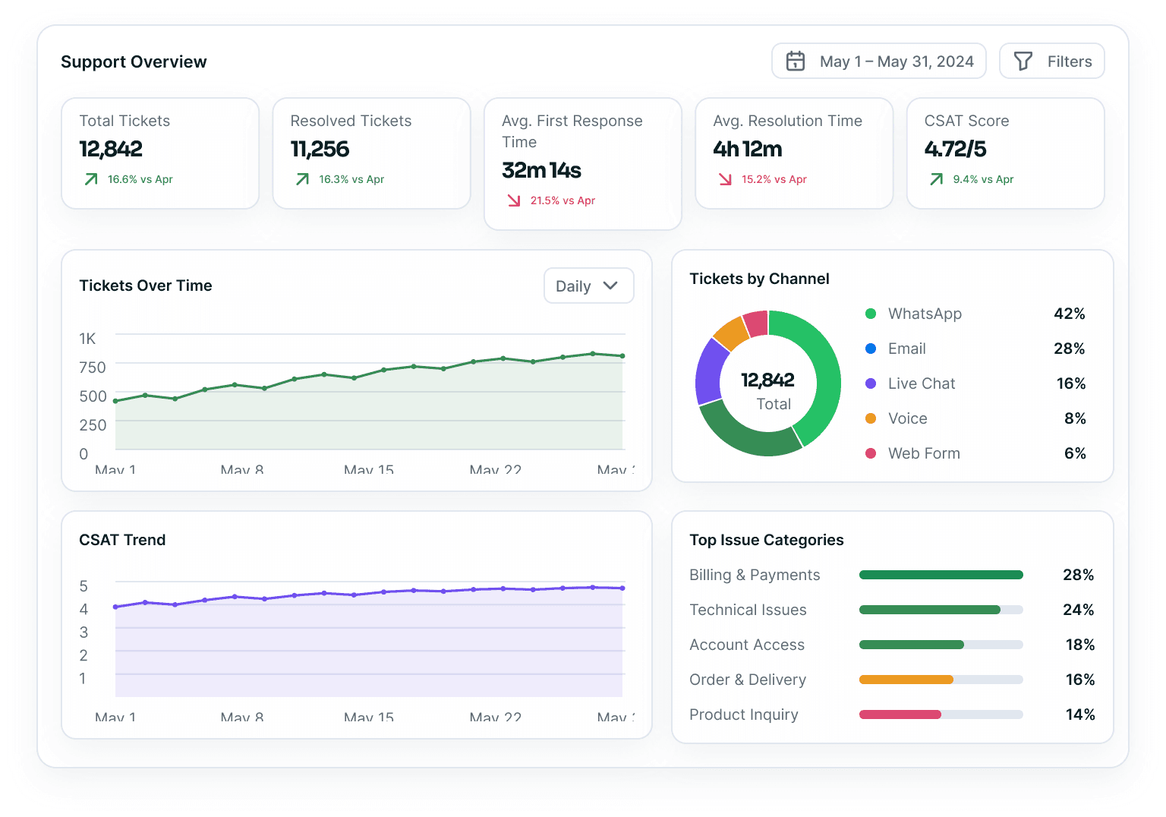This screenshot has height=817, width=1166.
Task: Open the Filters button
Action: click(1051, 61)
